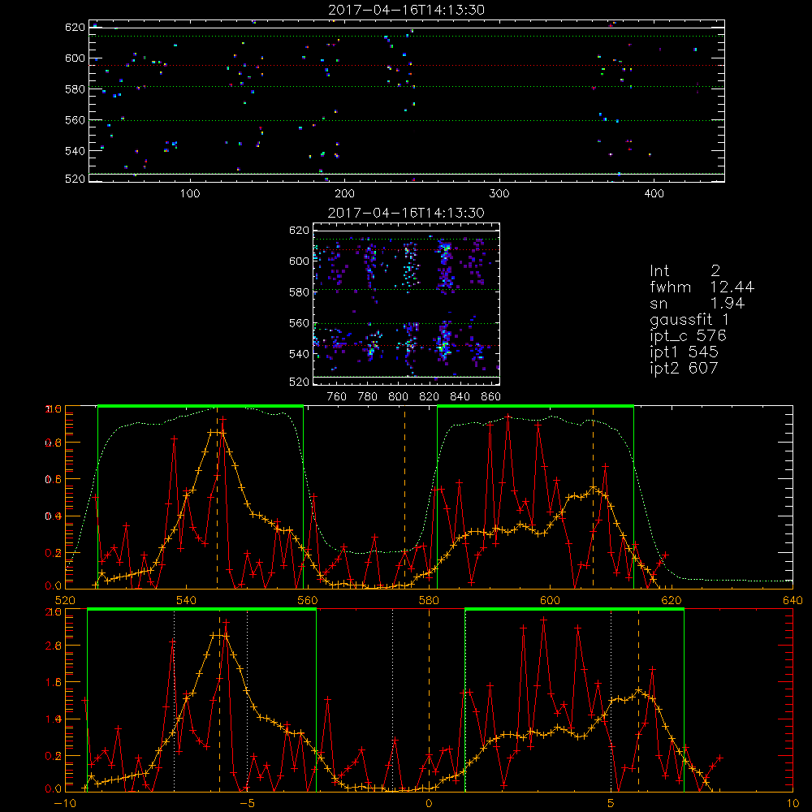Screen dimensions: 812x812
Task: Click x-axis label 840 on middle image
Action: point(460,397)
